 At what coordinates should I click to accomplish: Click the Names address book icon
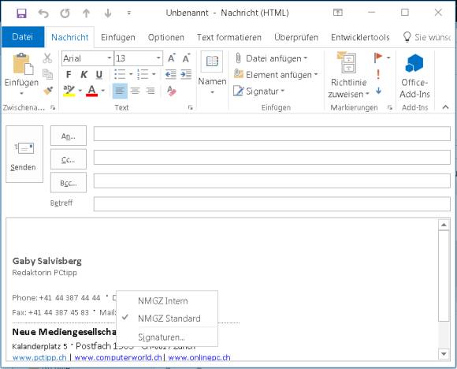(212, 61)
